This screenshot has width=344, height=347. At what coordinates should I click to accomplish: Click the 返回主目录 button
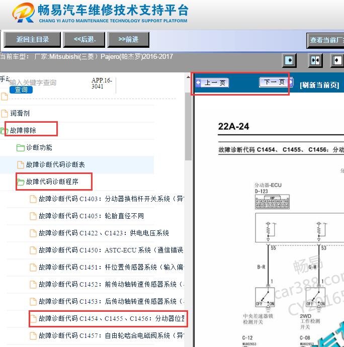point(32,40)
